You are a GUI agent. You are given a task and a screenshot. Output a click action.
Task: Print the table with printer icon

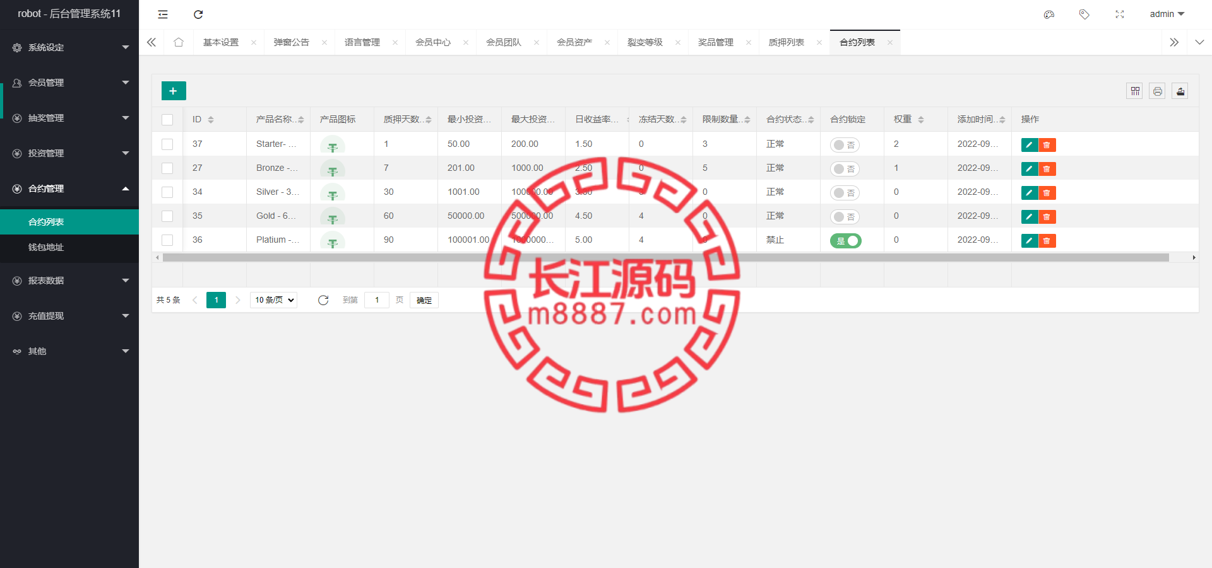1158,91
